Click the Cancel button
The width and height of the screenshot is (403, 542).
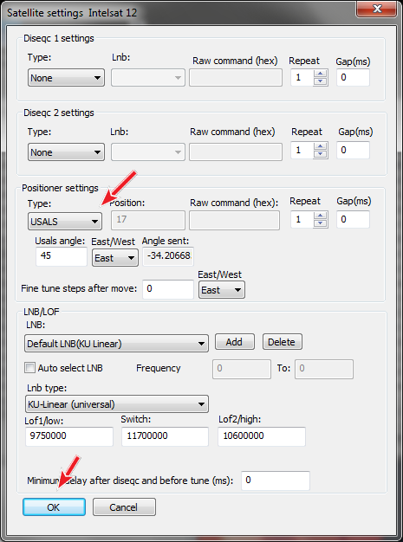(124, 507)
